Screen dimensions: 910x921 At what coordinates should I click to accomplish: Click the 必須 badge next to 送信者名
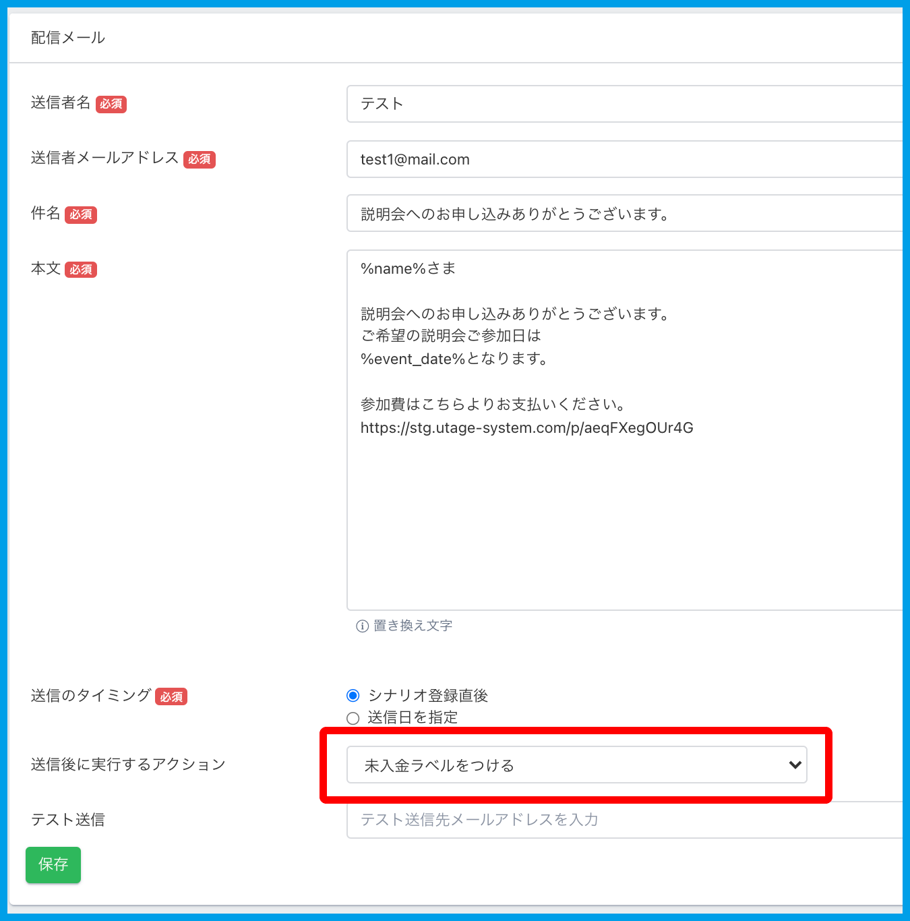coord(111,104)
